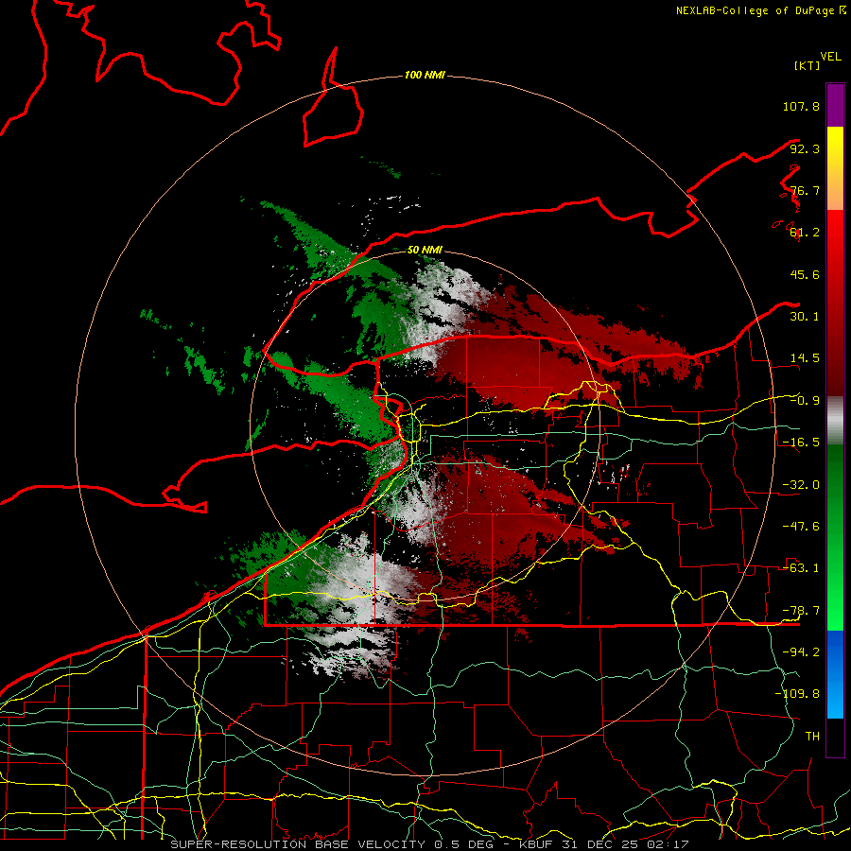
Task: Select the -32.0 scale value
Action: [x=801, y=485]
